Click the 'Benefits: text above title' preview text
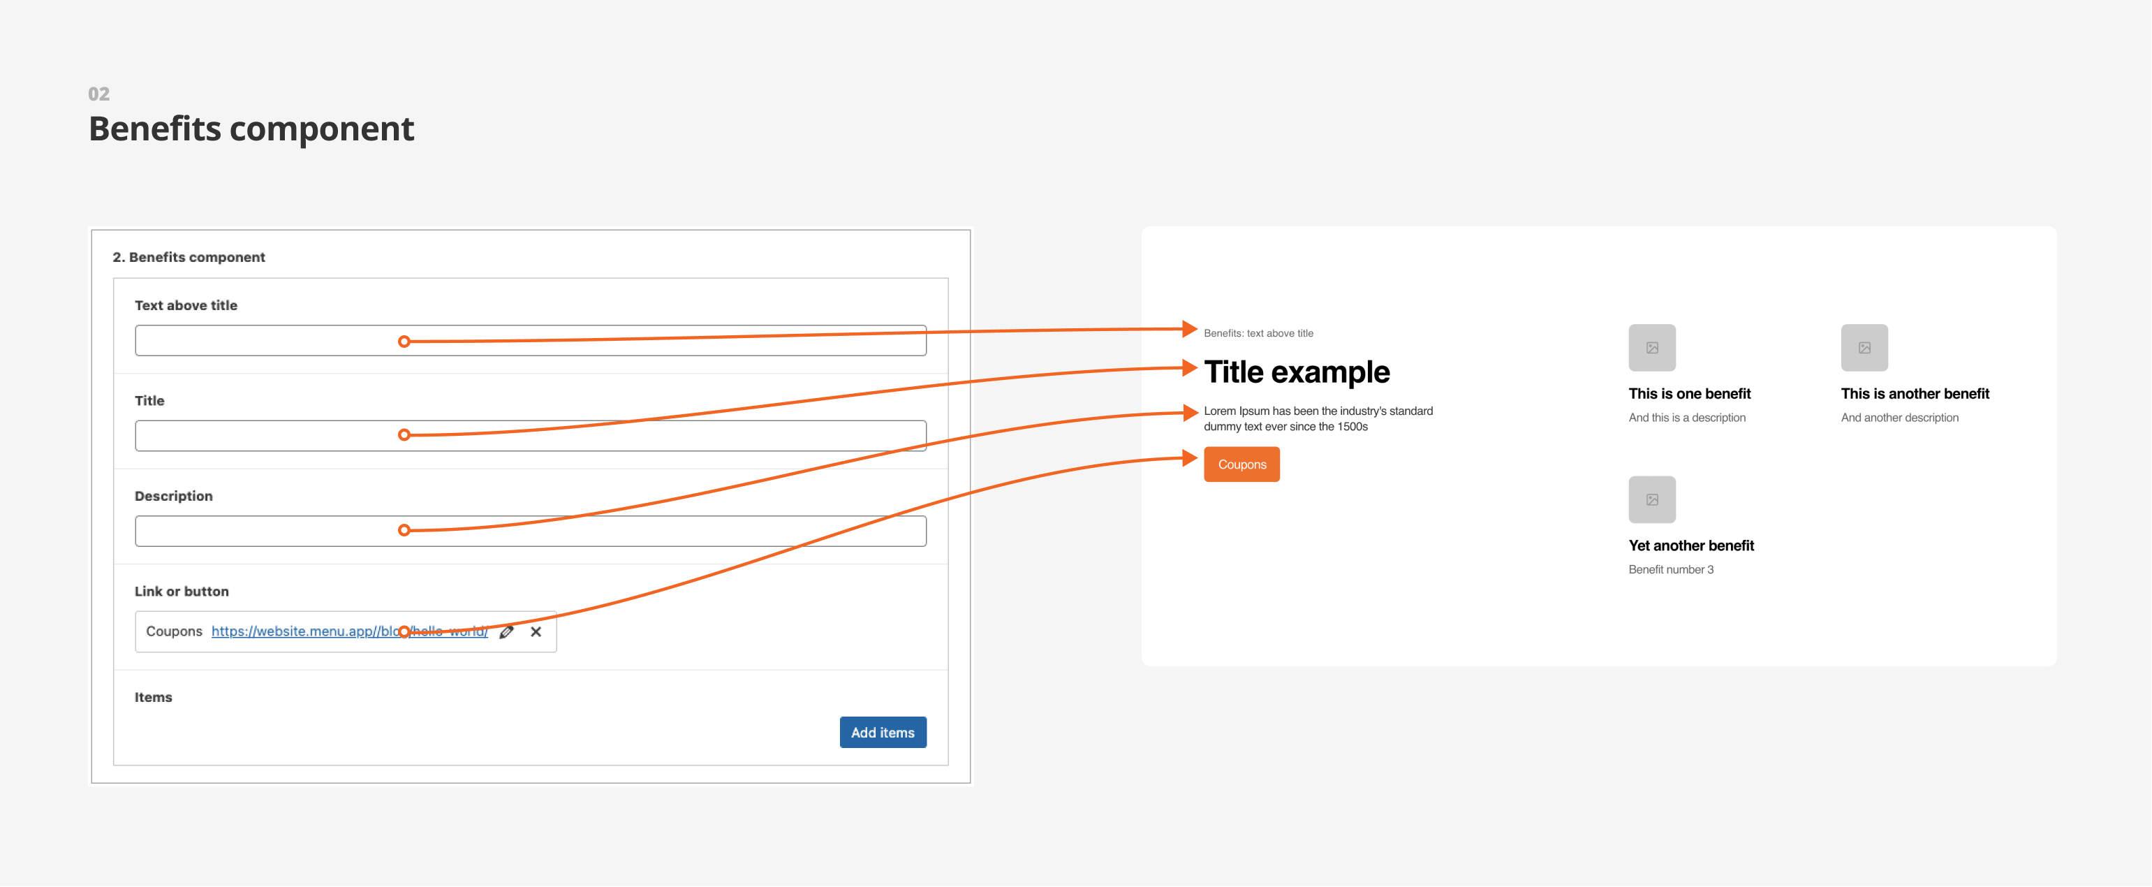This screenshot has height=887, width=2152. (x=1258, y=334)
